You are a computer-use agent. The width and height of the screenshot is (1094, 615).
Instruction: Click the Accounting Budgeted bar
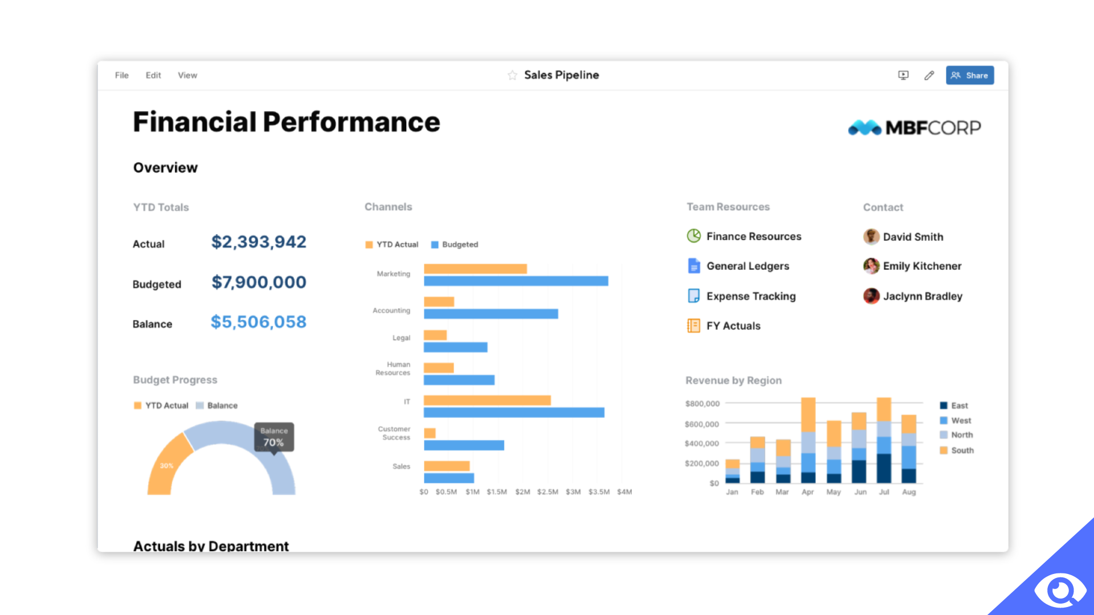491,314
